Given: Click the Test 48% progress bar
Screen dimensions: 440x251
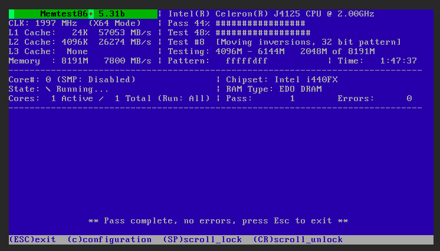Looking at the screenshot, I should 263,33.
